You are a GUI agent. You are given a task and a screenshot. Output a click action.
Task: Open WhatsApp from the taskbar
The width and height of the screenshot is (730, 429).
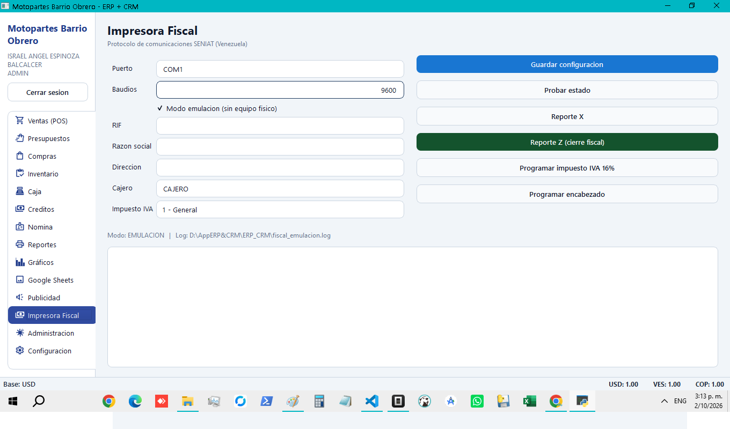tap(477, 401)
